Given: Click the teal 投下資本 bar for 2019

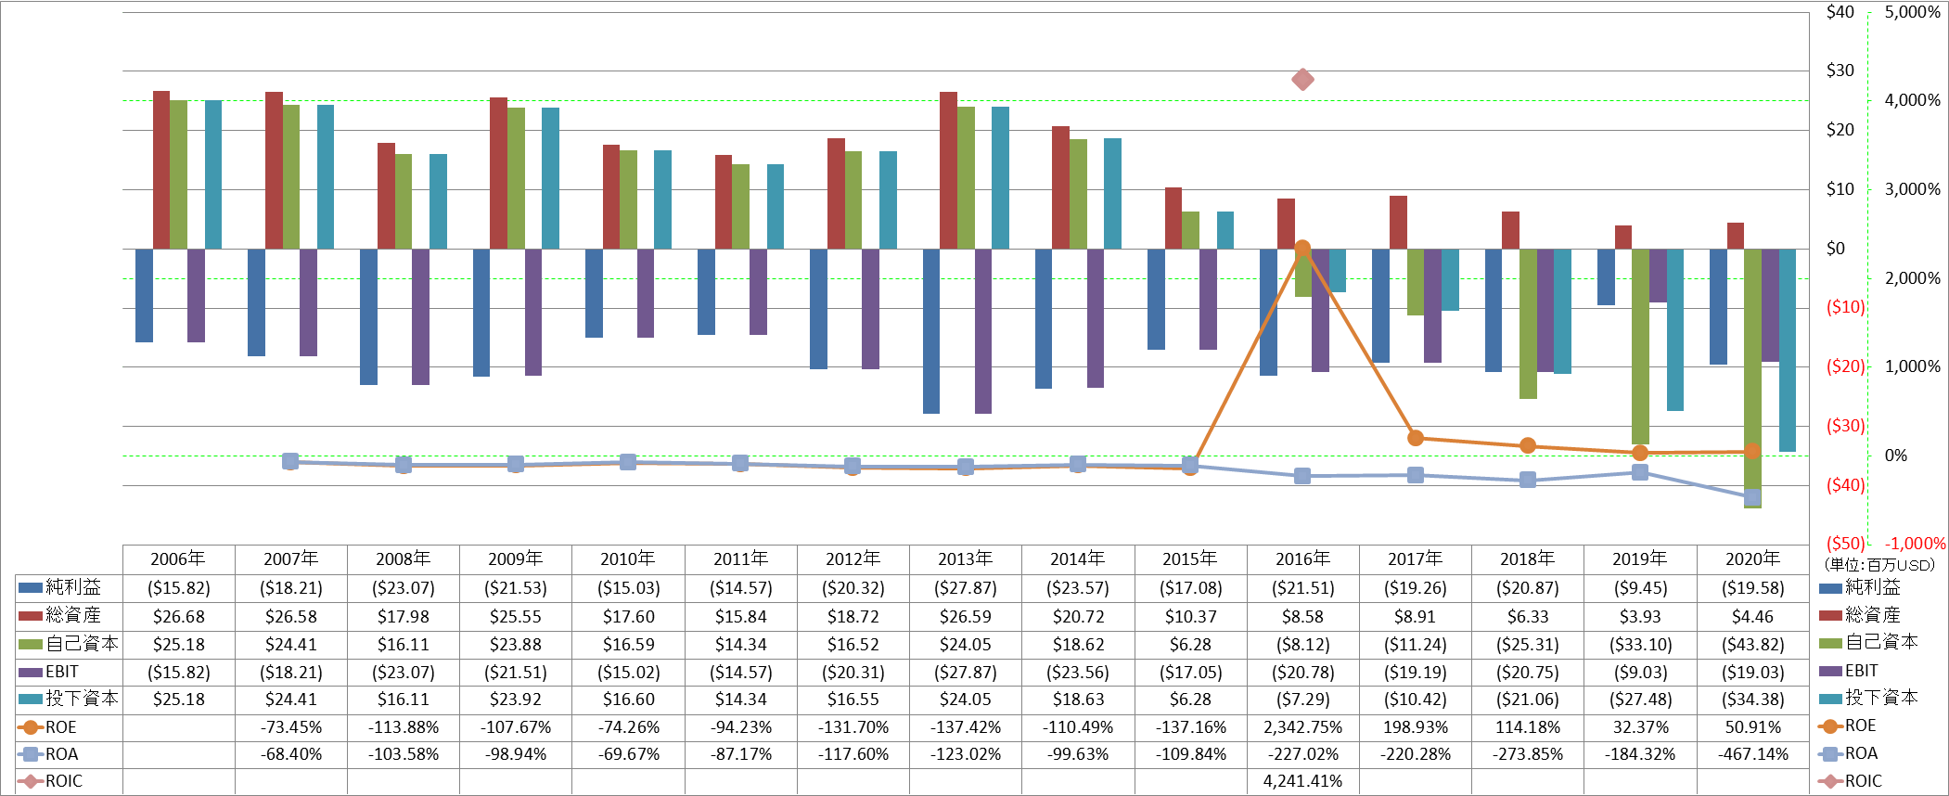Looking at the screenshot, I should (1675, 329).
